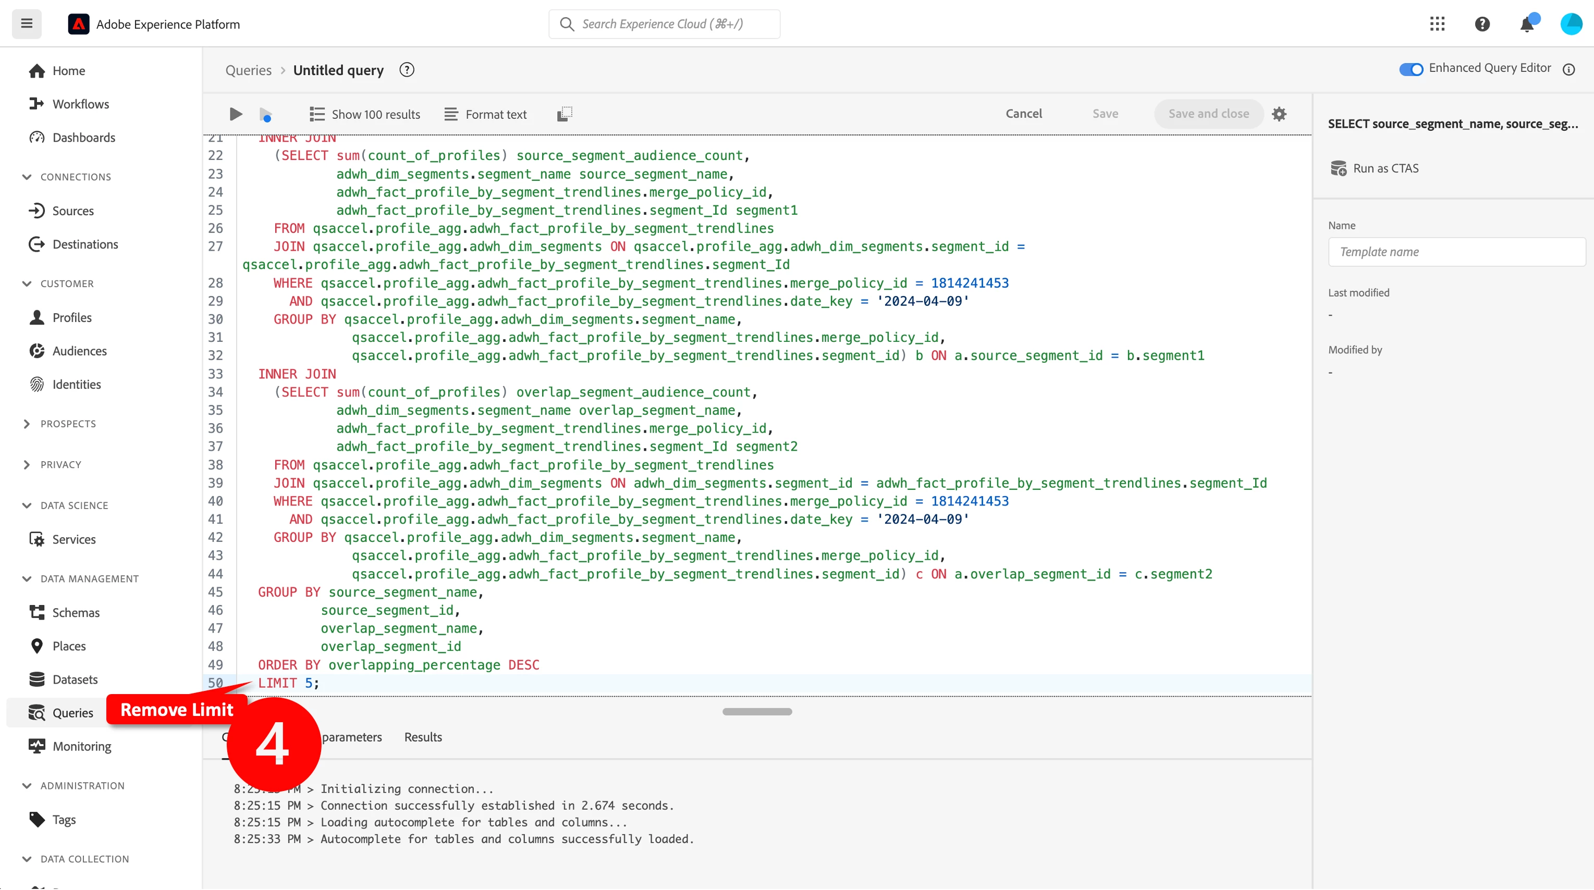Disable the Enhanced Query Editor toggle
This screenshot has width=1594, height=890.
1411,69
